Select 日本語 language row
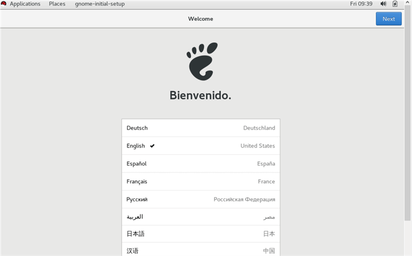412x256 pixels. [x=201, y=234]
